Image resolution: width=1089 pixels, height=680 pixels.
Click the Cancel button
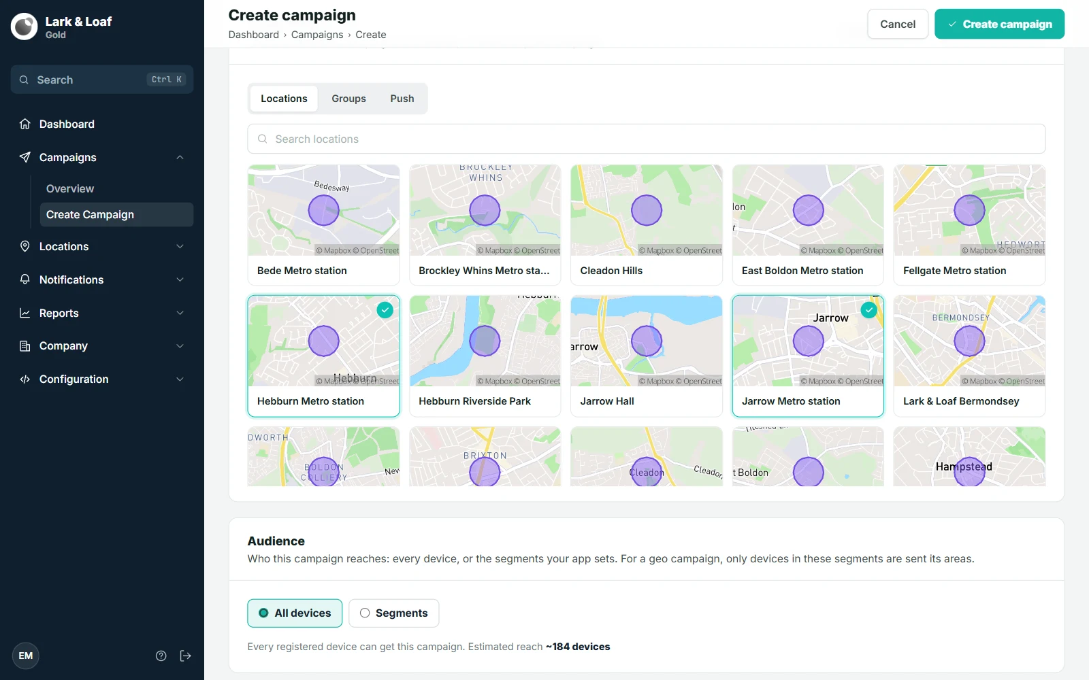[x=898, y=24]
